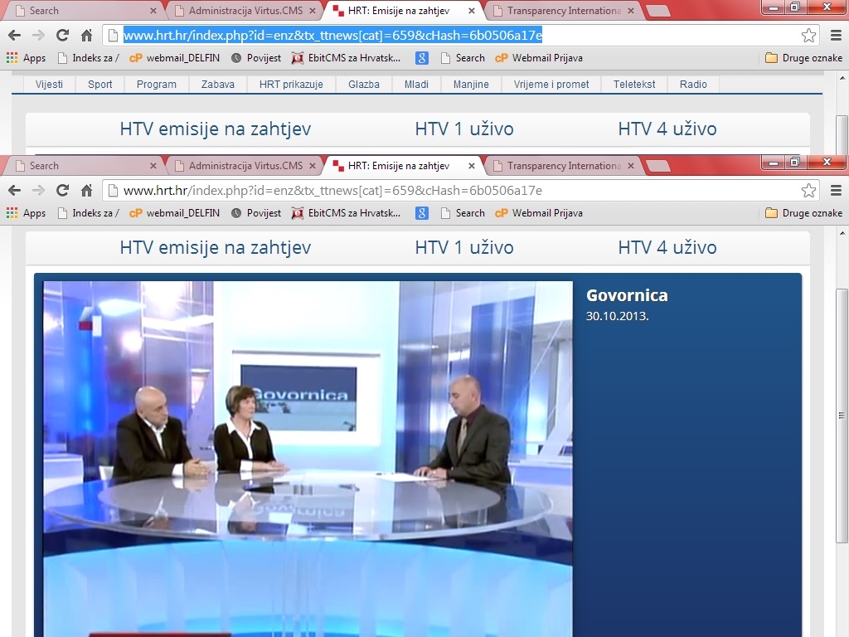
Task: Open the Teletekst navigation section
Action: click(x=633, y=84)
